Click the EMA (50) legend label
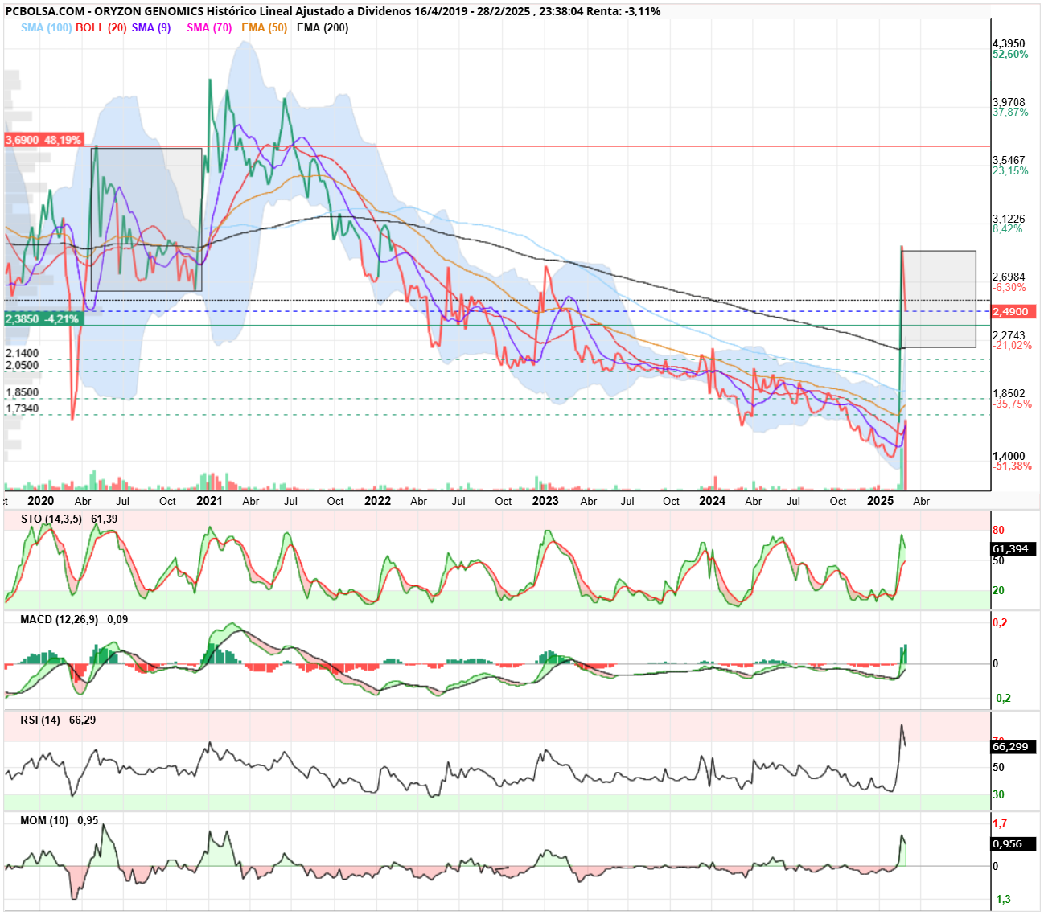Viewport: 1044px width, 915px height. coord(264,27)
